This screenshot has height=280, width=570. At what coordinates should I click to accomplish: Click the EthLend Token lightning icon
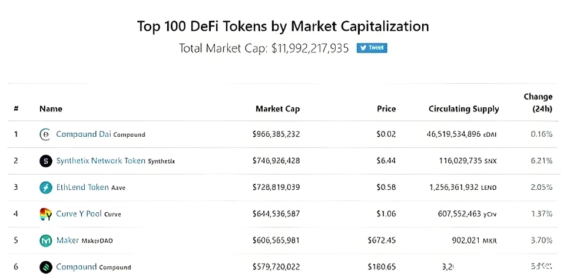(46, 187)
